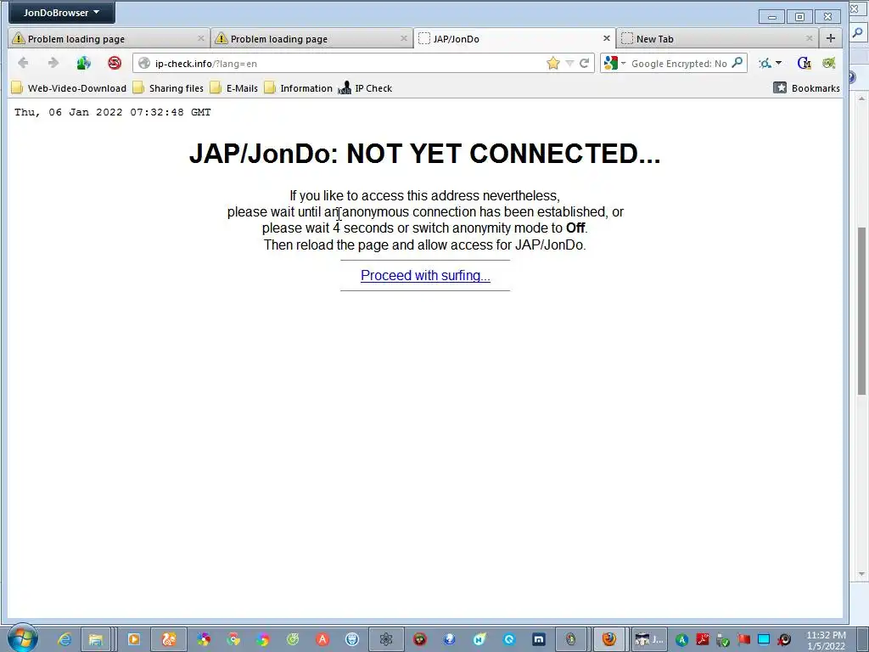Open Windows Explorer from the taskbar

95,639
